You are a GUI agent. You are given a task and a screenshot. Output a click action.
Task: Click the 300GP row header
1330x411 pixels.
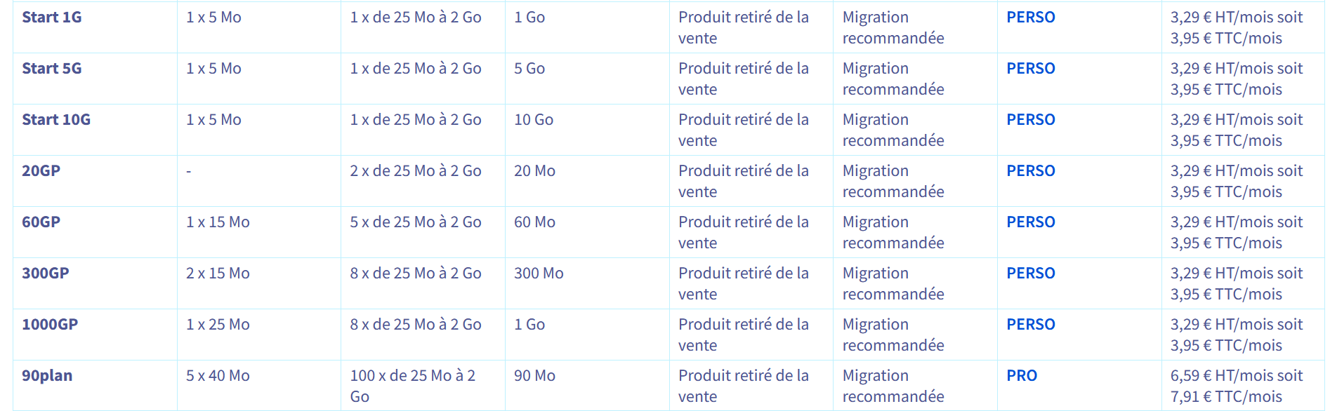pyautogui.click(x=46, y=274)
